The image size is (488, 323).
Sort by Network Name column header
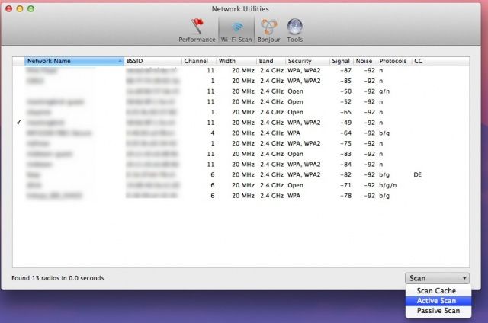[x=72, y=60]
